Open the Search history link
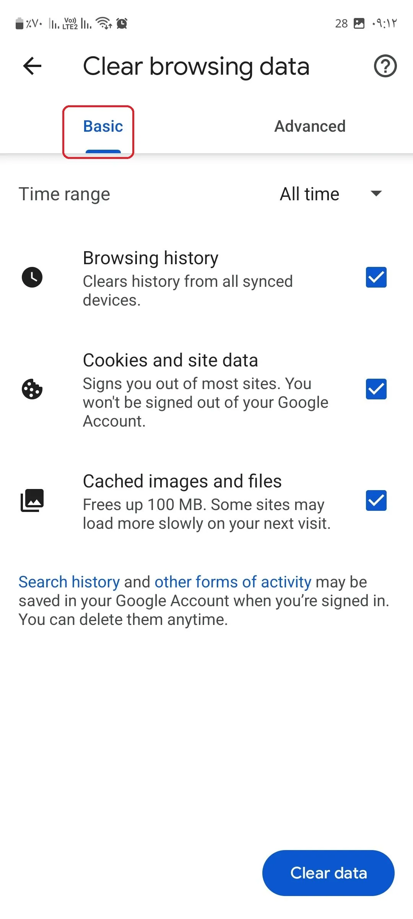The height and width of the screenshot is (919, 413). (x=69, y=582)
